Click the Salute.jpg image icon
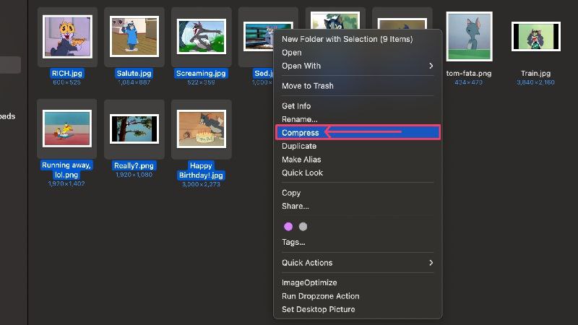This screenshot has width=578, height=325. [134, 37]
